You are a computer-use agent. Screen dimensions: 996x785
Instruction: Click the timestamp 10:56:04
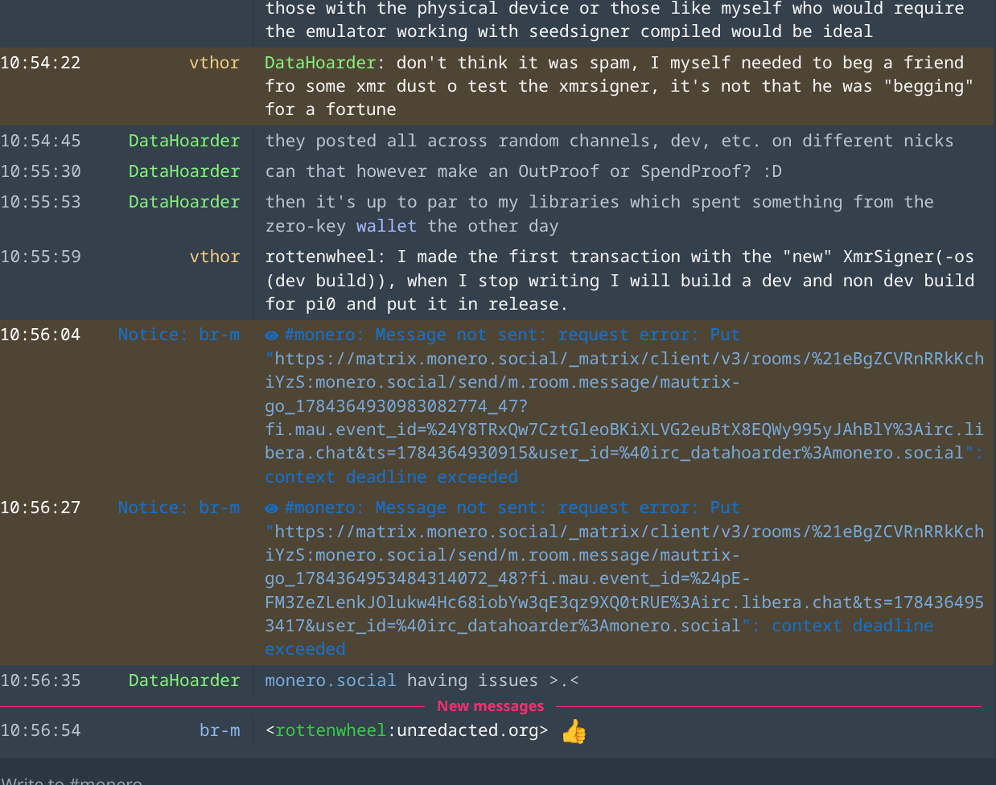tap(40, 335)
